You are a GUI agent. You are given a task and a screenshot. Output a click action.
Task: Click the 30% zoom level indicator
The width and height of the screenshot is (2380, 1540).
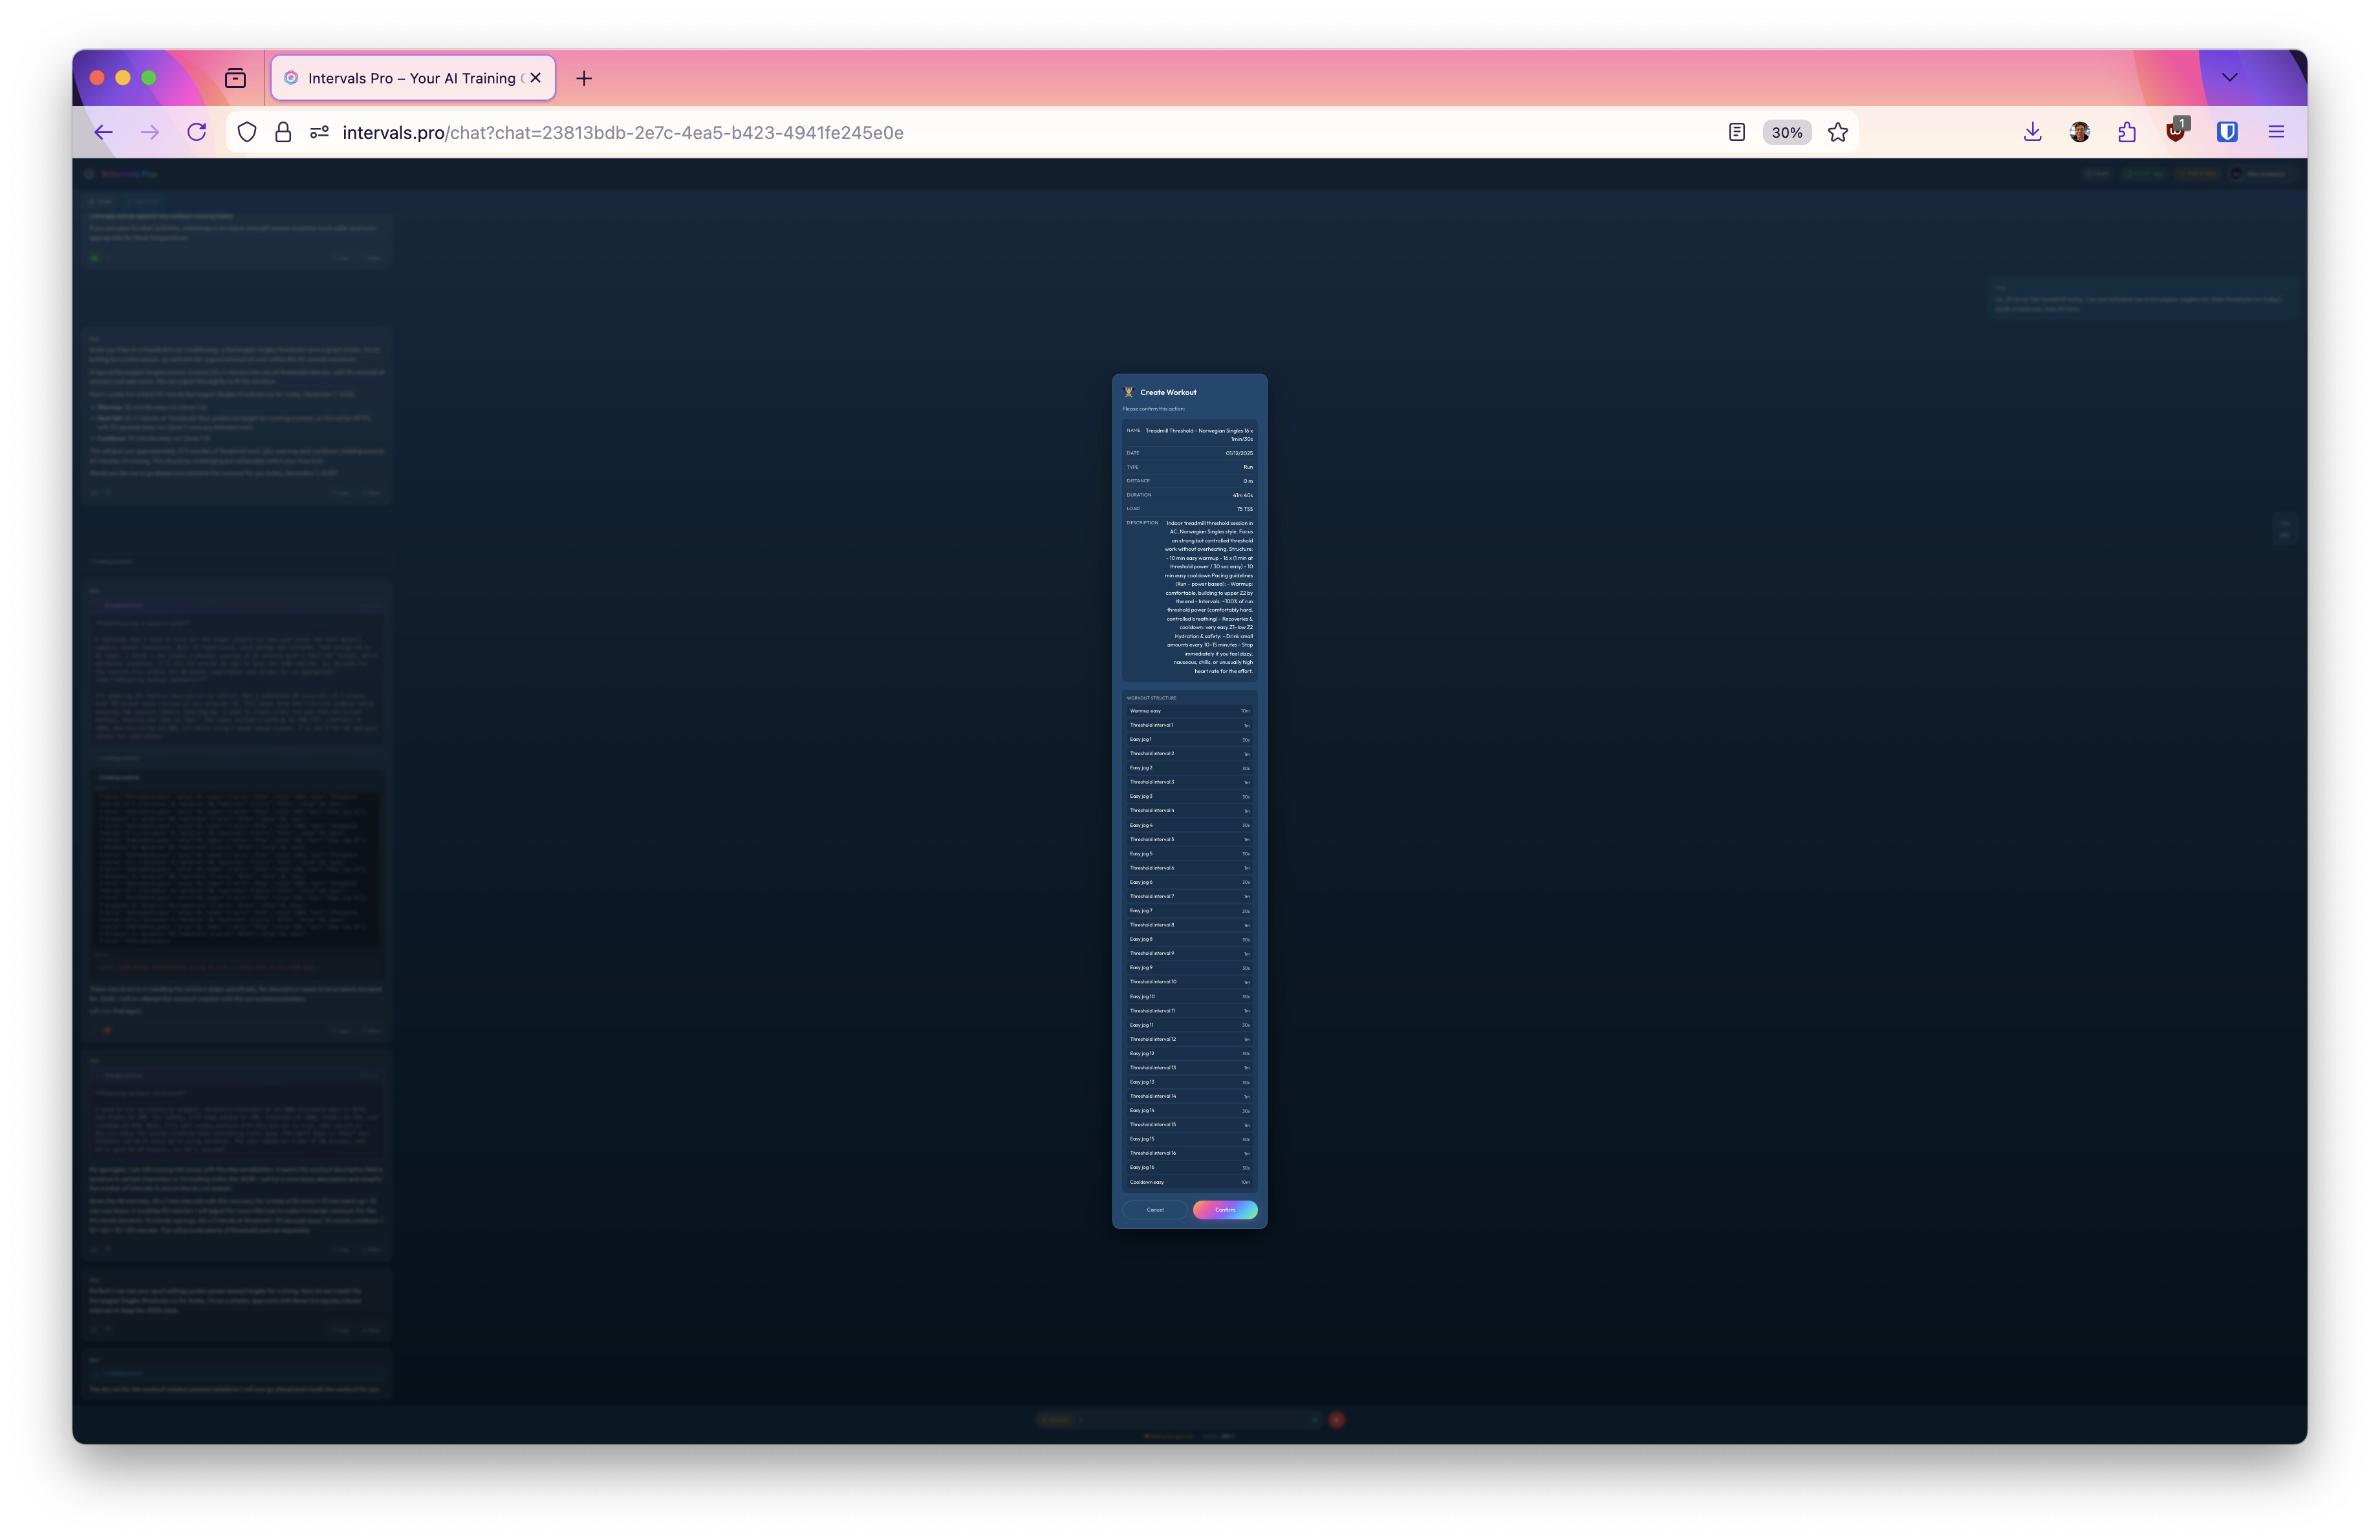pyautogui.click(x=1786, y=132)
